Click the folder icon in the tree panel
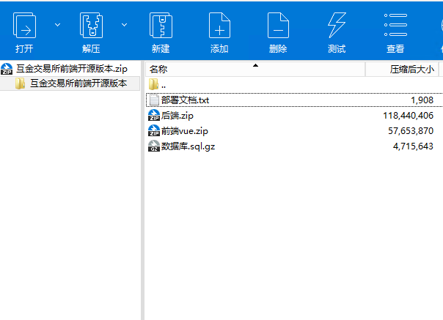The height and width of the screenshot is (320, 443). pos(21,83)
